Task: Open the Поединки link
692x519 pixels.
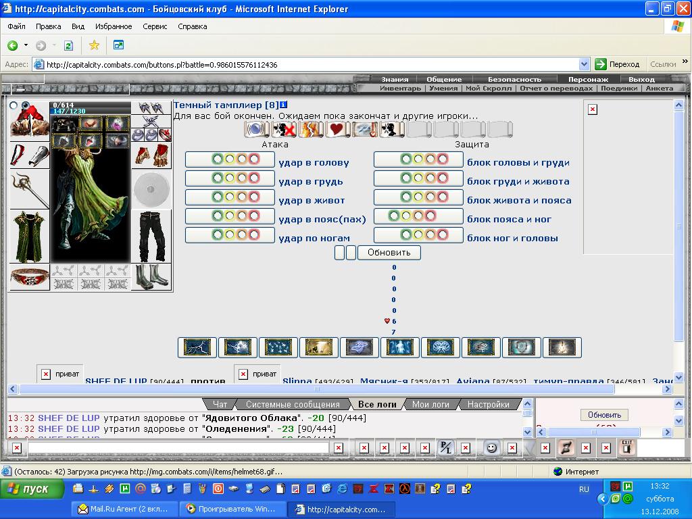Action: pyautogui.click(x=619, y=89)
